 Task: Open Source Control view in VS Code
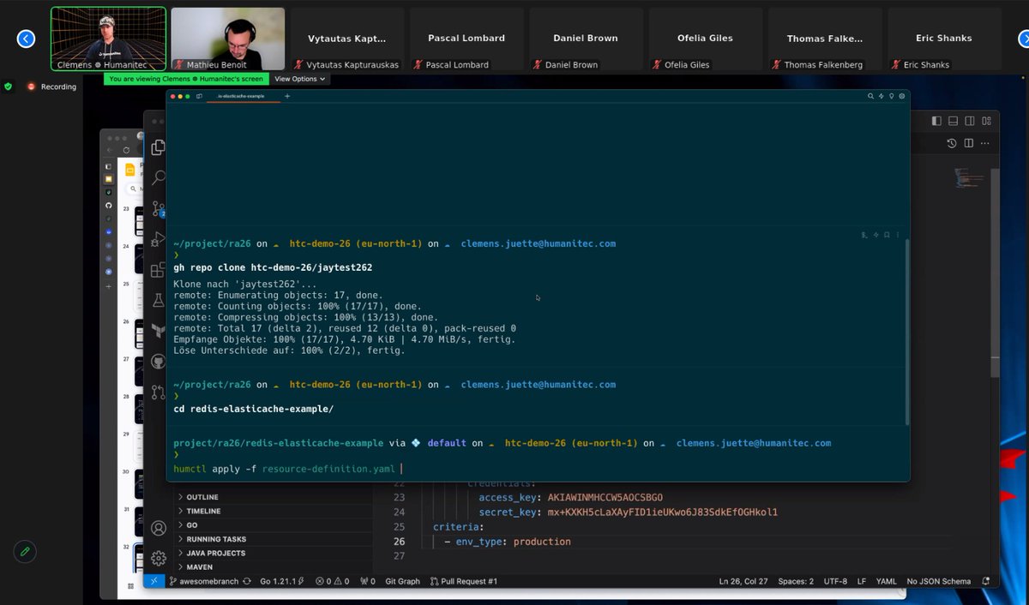click(x=158, y=208)
